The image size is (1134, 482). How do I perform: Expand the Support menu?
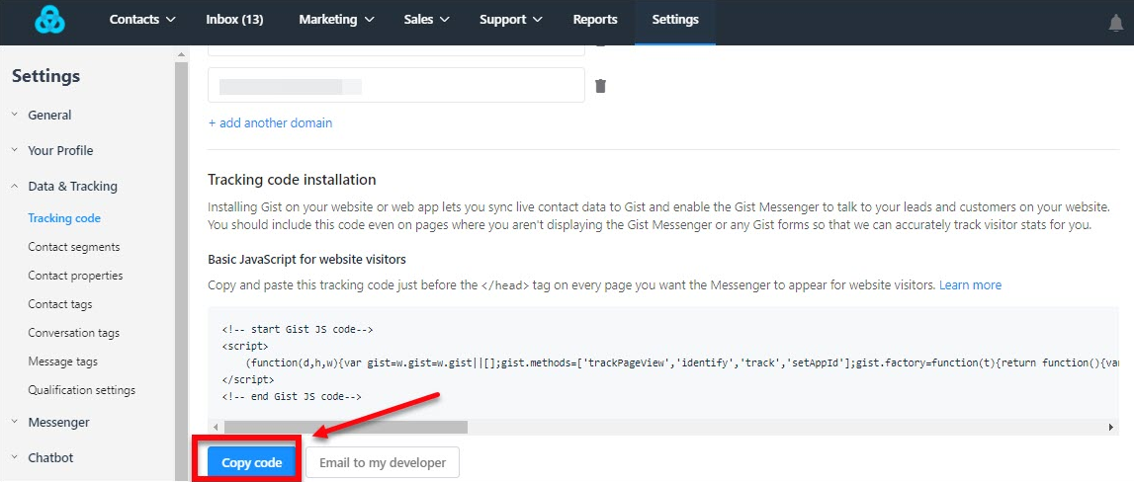[510, 20]
